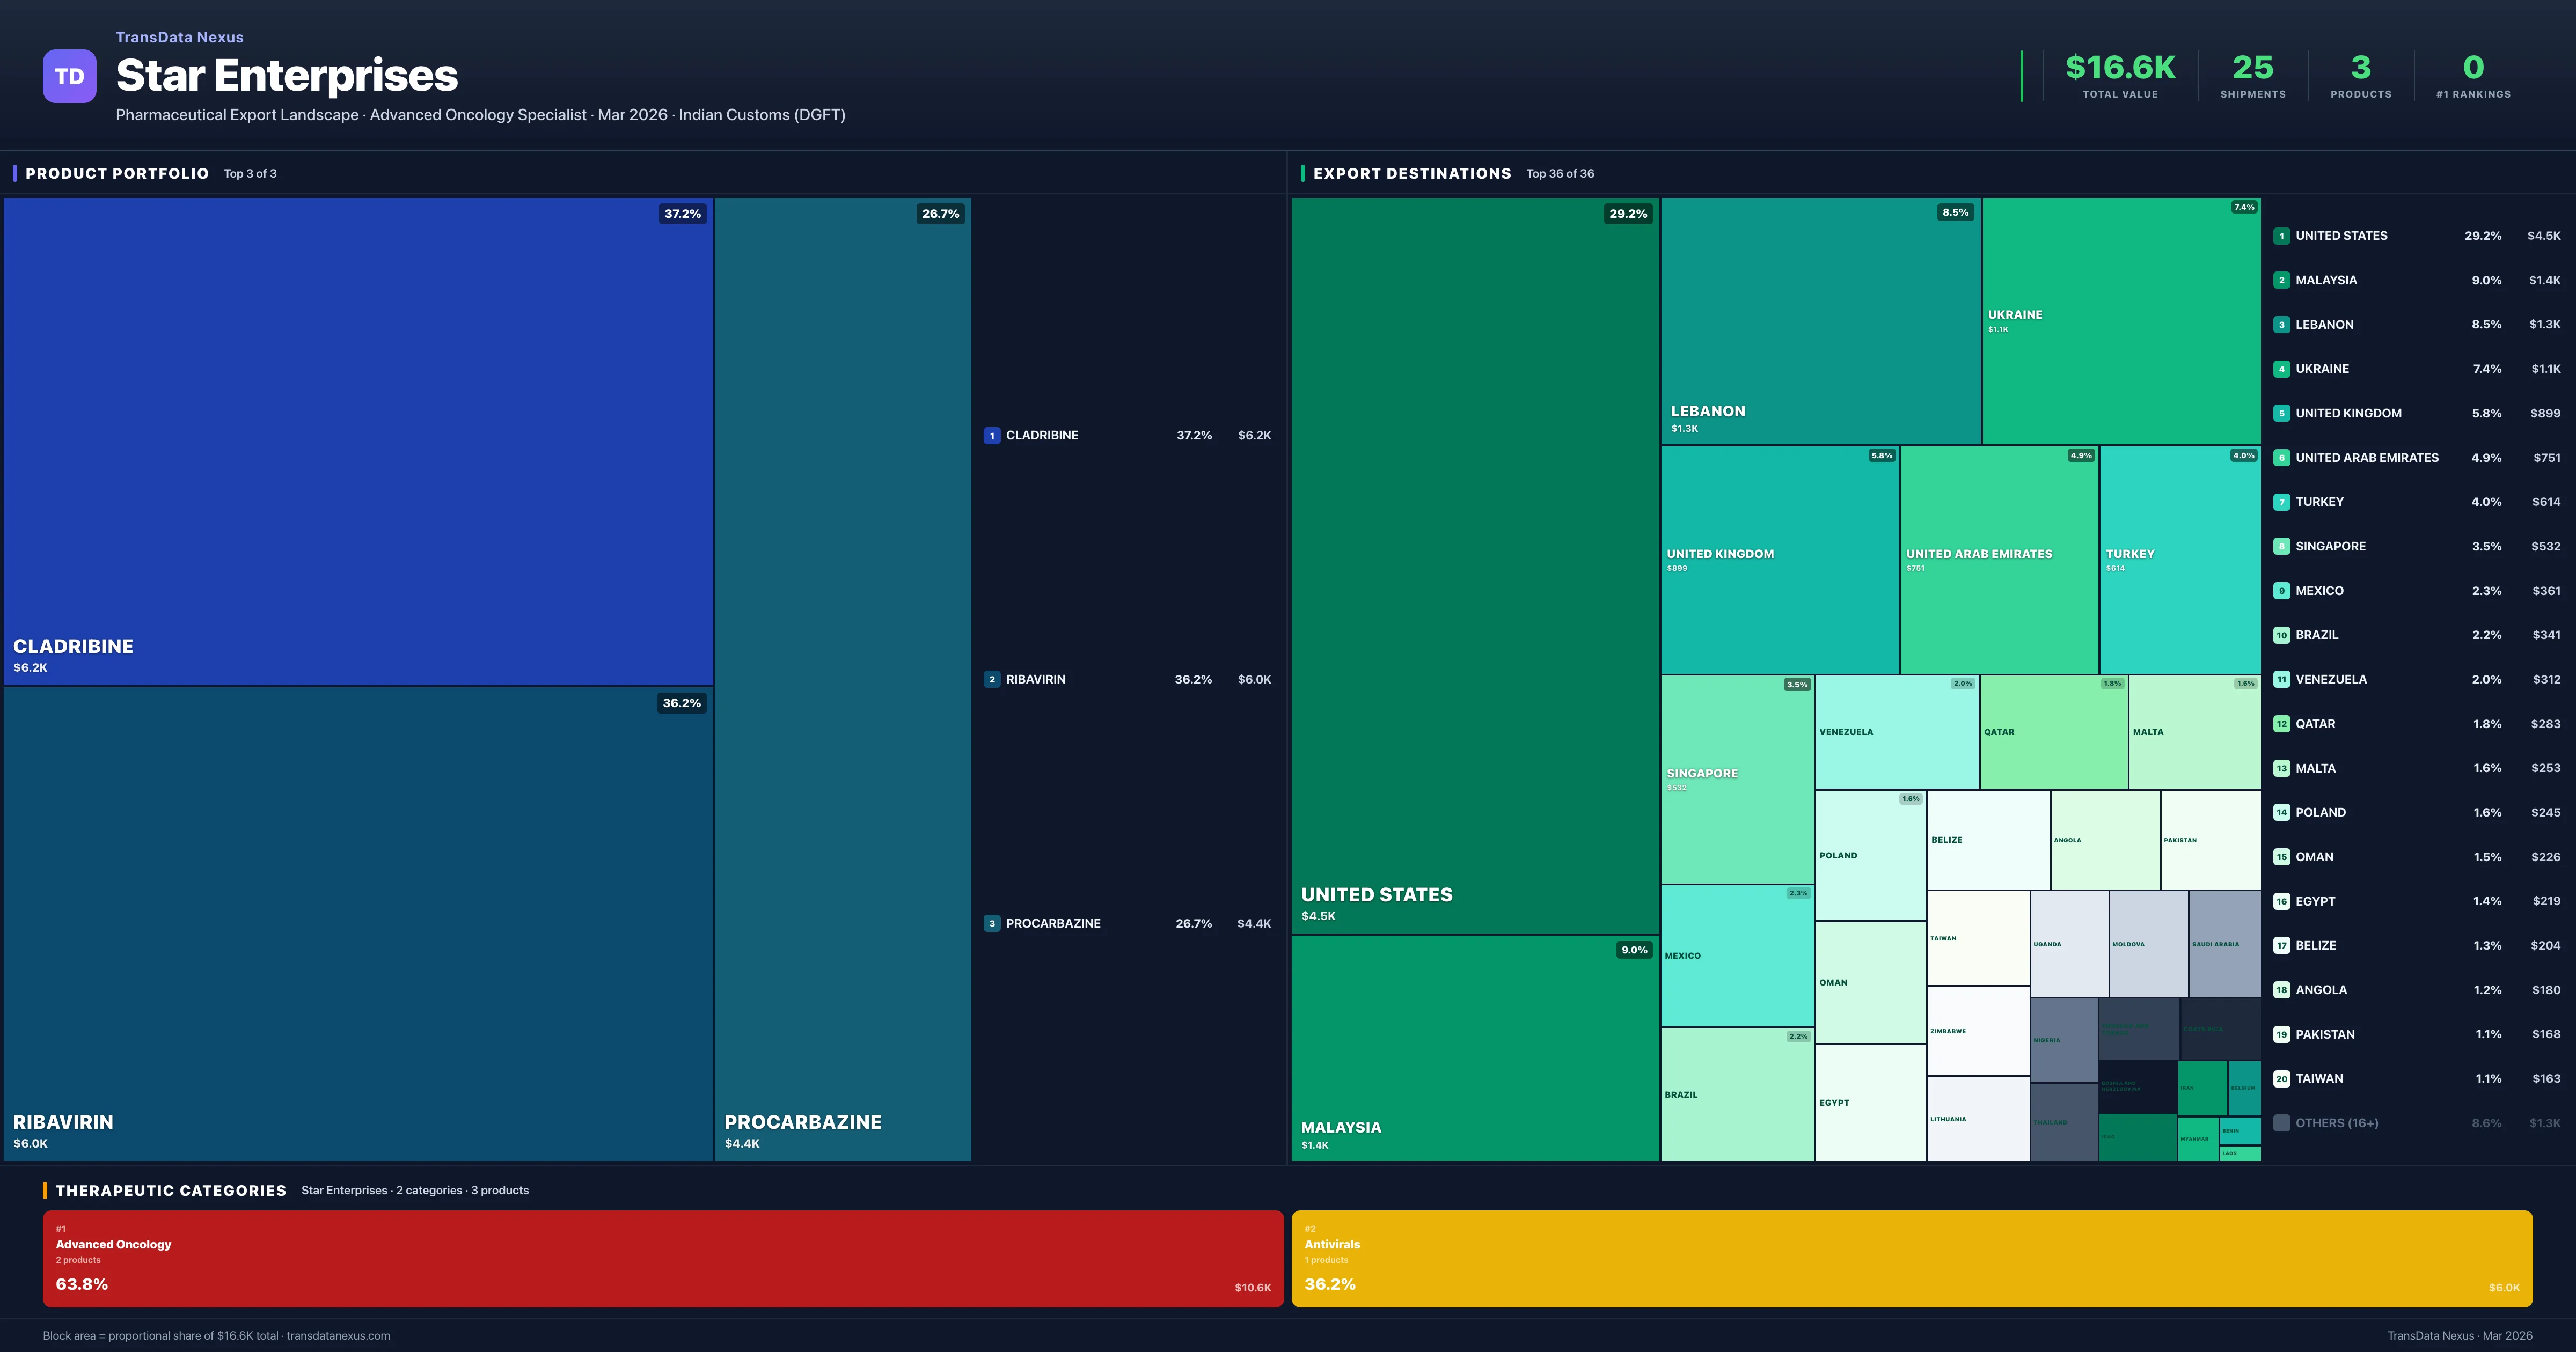Click the rank 2 badge beside Ribavirin
Image resolution: width=2576 pixels, height=1352 pixels.
[991, 680]
